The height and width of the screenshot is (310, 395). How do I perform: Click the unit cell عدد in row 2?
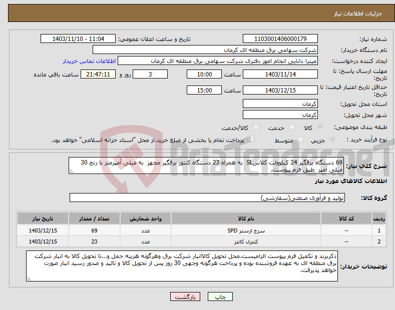(x=146, y=241)
